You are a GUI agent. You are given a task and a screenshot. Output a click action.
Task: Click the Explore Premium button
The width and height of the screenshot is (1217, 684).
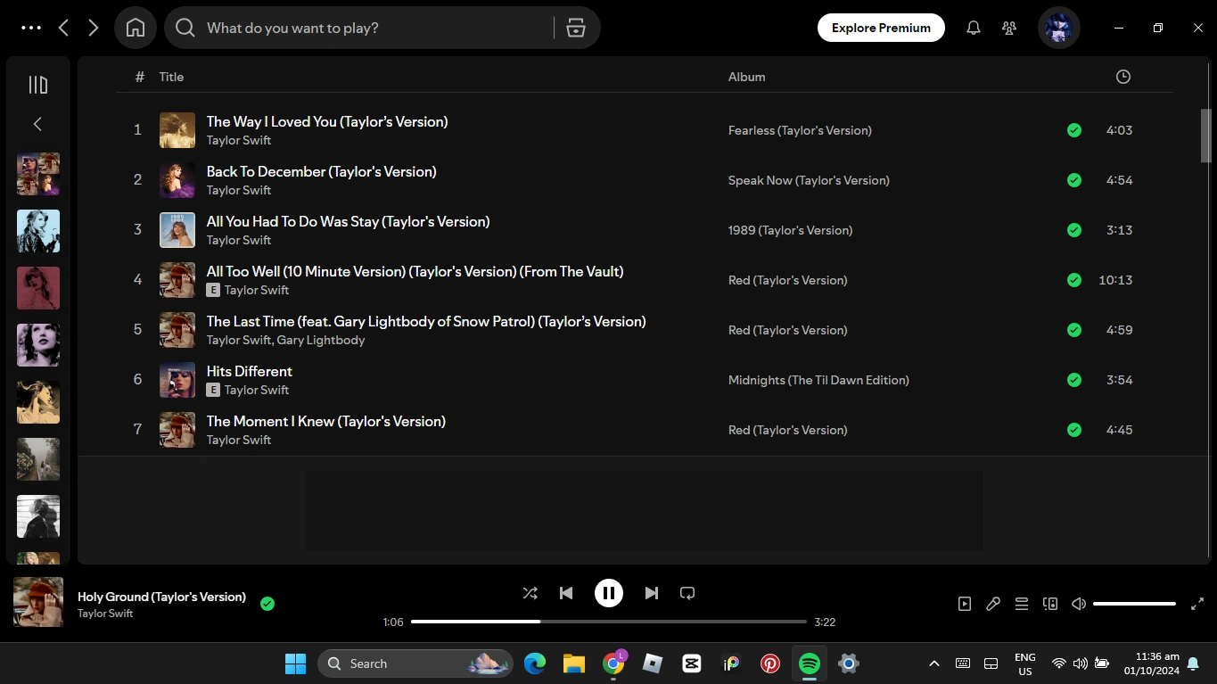point(881,28)
